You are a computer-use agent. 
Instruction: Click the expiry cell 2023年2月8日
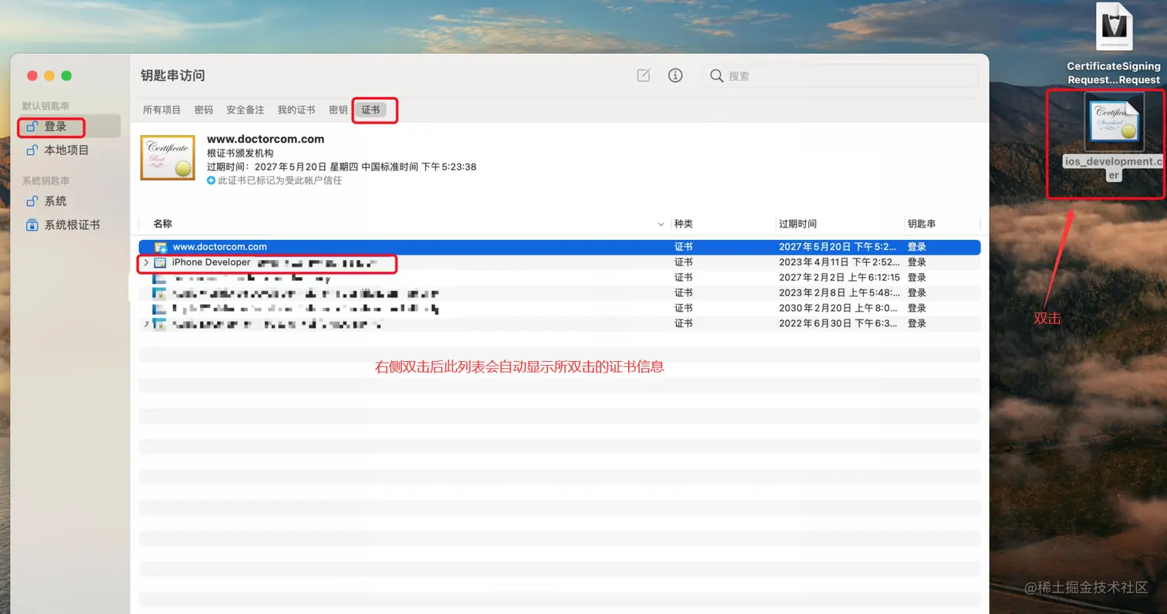coord(838,293)
